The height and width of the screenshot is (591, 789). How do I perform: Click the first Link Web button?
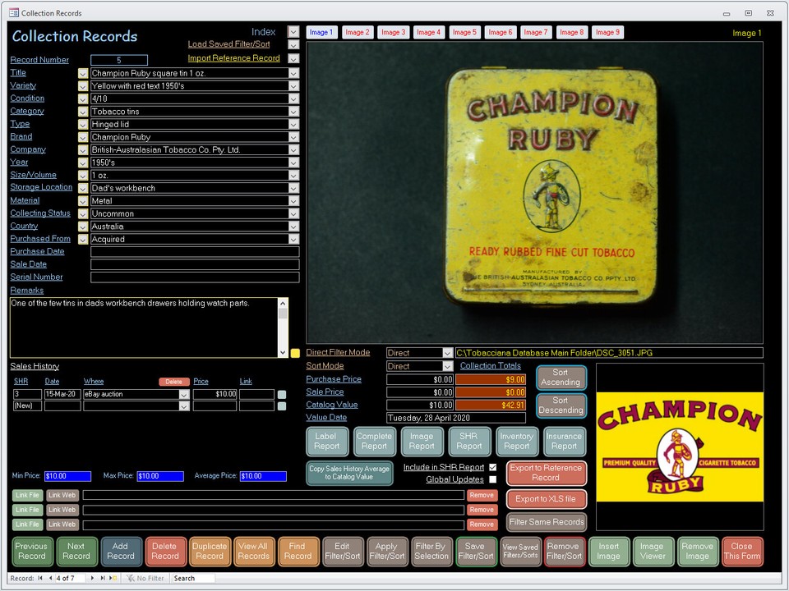(x=62, y=496)
